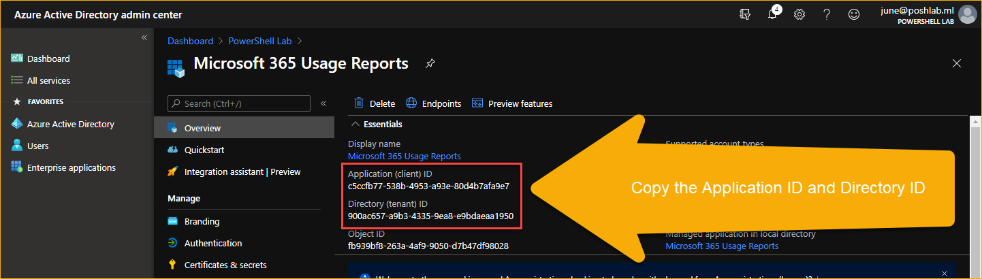The height and width of the screenshot is (279, 982).
Task: Click the Integration assistant rocket icon
Action: [172, 171]
